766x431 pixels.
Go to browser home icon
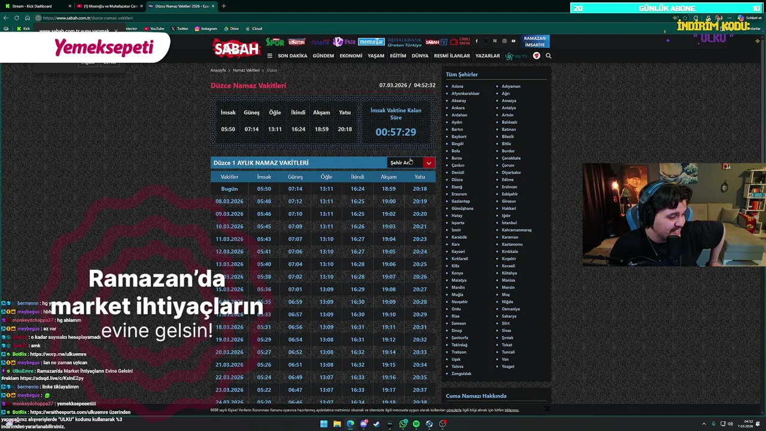(27, 18)
